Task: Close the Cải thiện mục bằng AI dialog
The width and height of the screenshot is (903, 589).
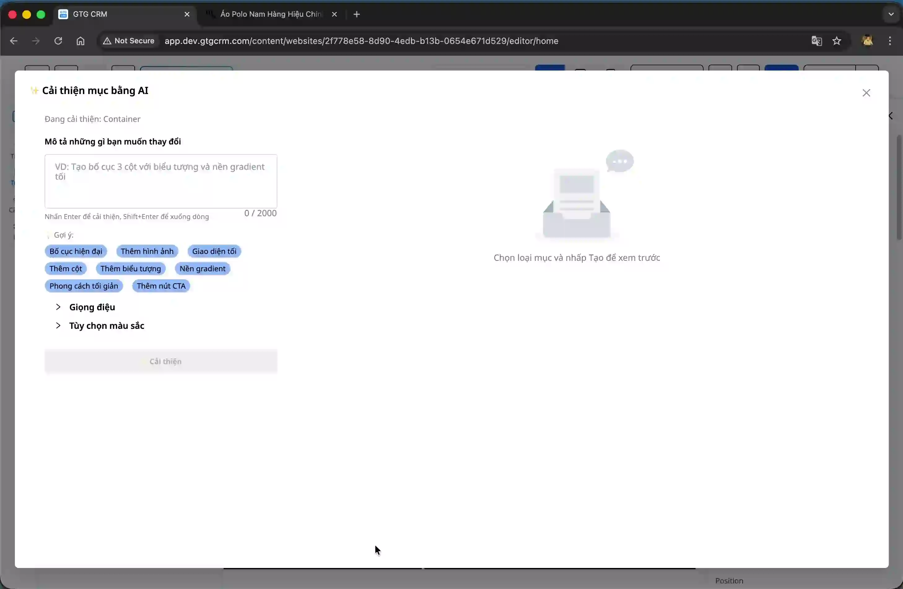Action: [x=867, y=93]
